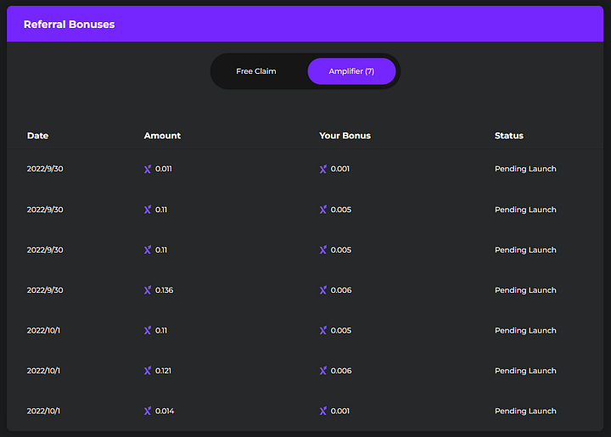Viewport: 611px width, 437px height.
Task: Select the Amplifier (7) tab
Action: click(351, 71)
